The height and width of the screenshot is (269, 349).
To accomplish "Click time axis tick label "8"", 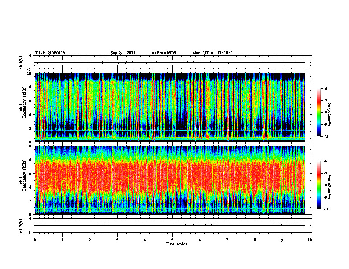I will point(255,240).
